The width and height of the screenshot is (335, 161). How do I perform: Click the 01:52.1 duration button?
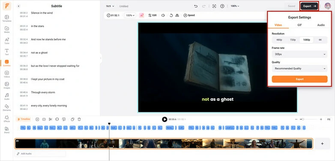pos(113,15)
